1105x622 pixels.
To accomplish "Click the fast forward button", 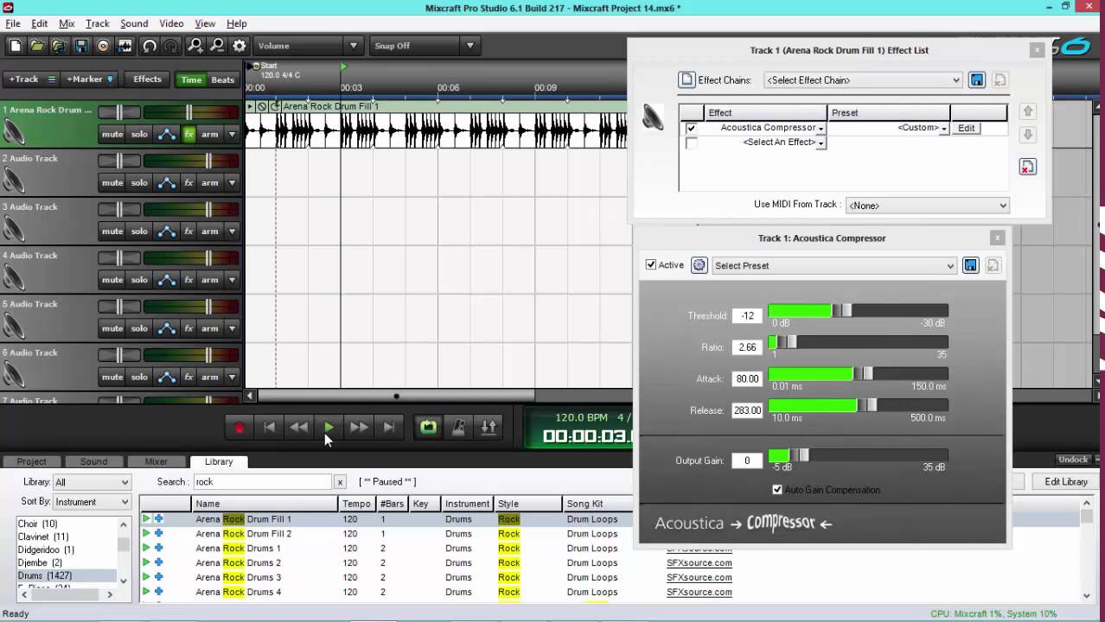I will 359,427.
